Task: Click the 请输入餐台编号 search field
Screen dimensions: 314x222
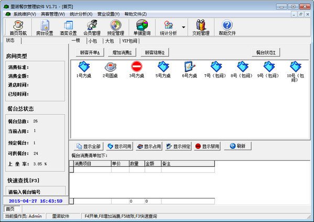Action: coord(36,192)
